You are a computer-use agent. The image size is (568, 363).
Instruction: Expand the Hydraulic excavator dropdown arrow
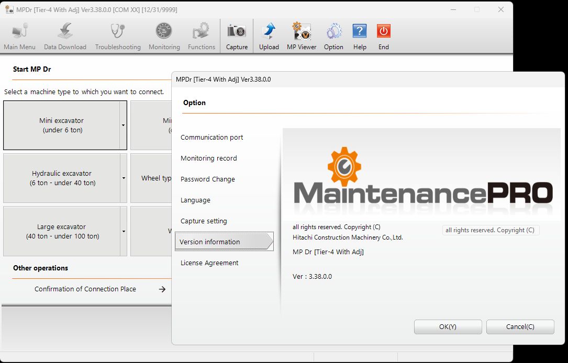coord(123,178)
